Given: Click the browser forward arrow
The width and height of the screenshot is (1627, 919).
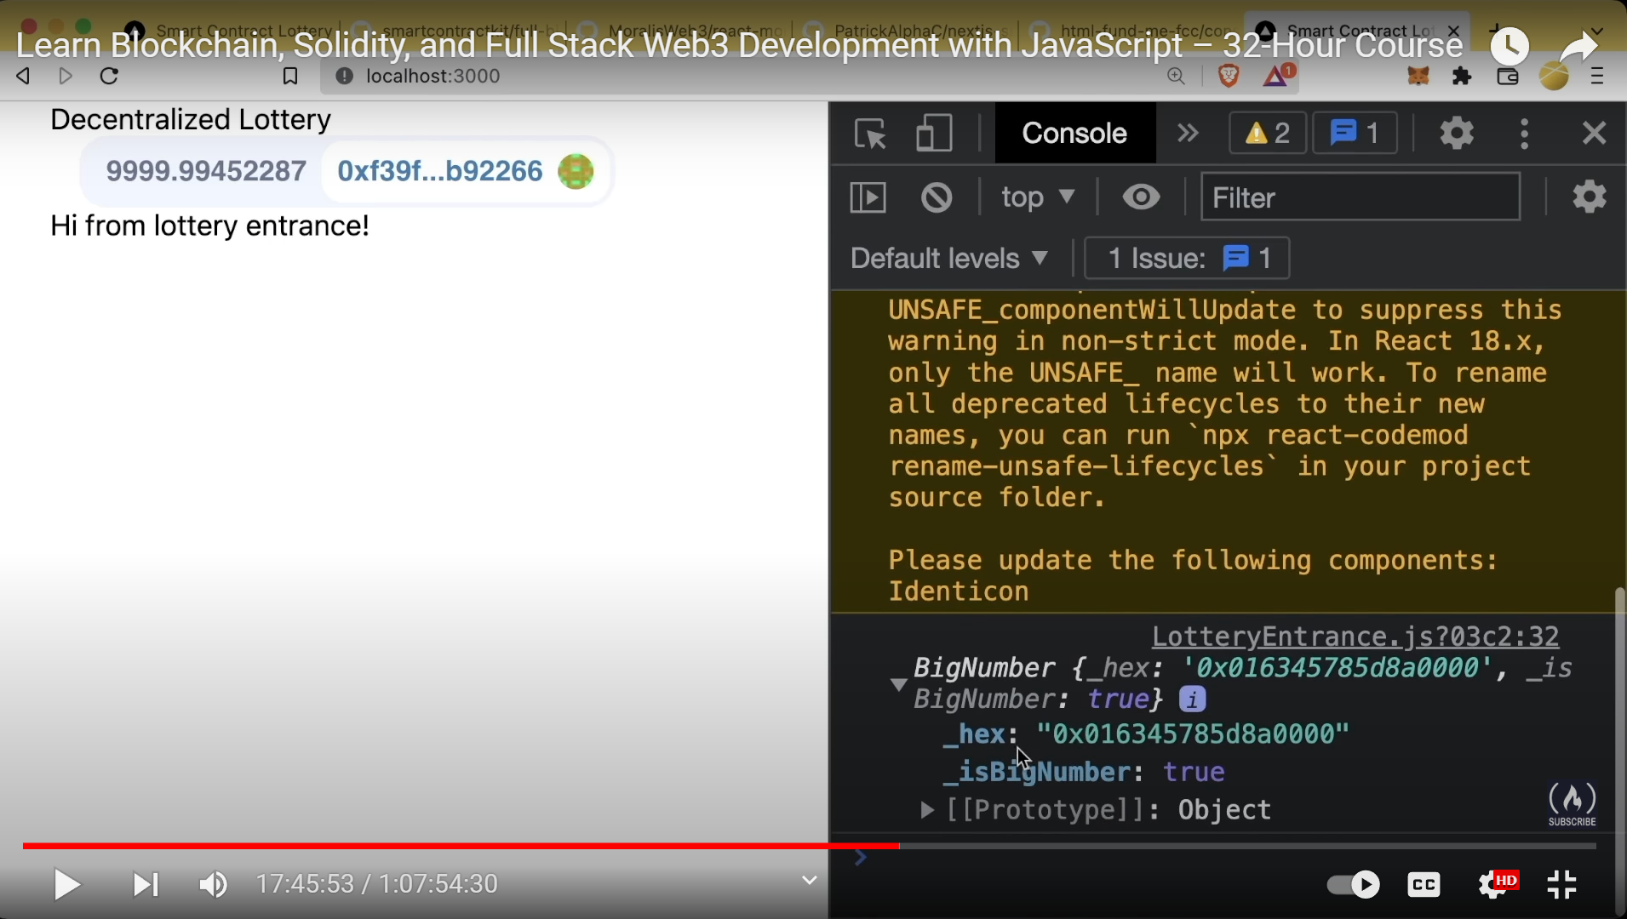Looking at the screenshot, I should tap(66, 77).
